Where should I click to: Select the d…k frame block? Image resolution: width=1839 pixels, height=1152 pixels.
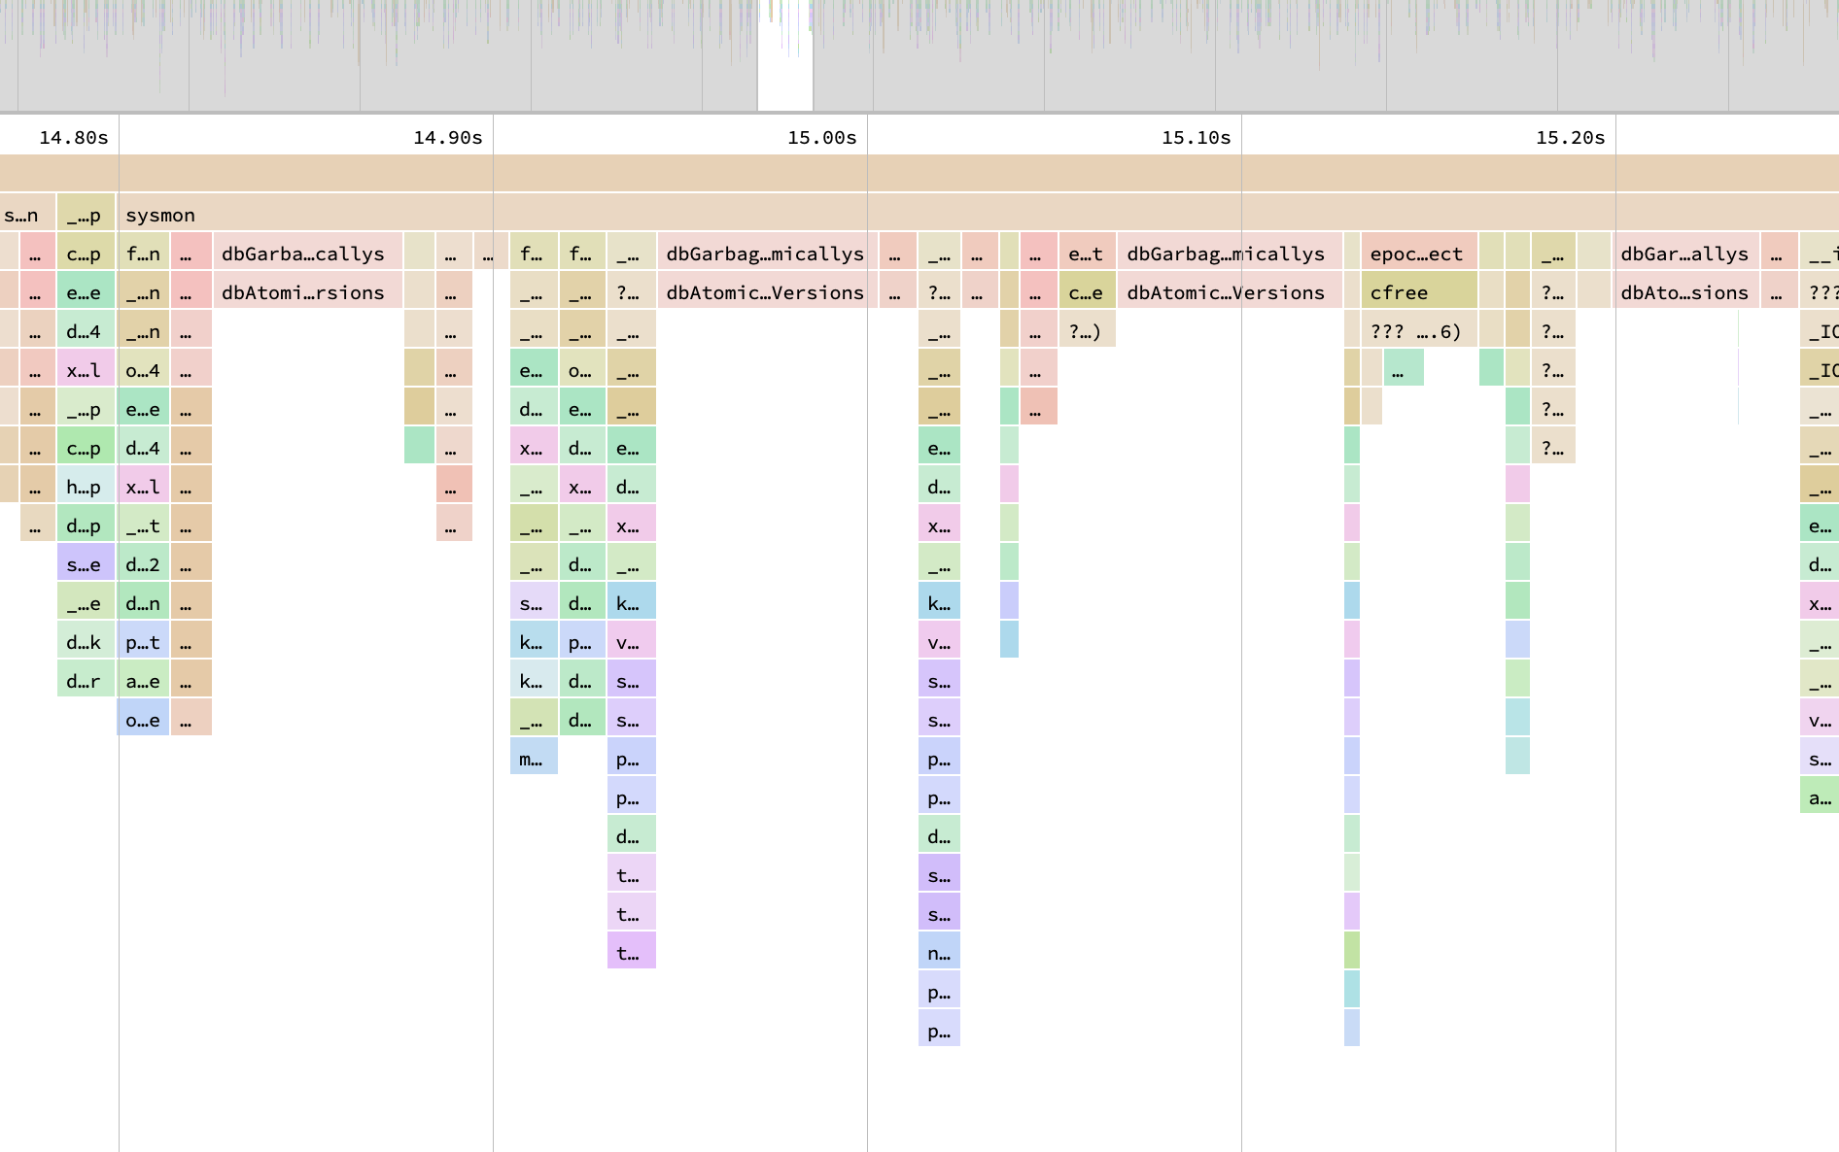(x=85, y=642)
